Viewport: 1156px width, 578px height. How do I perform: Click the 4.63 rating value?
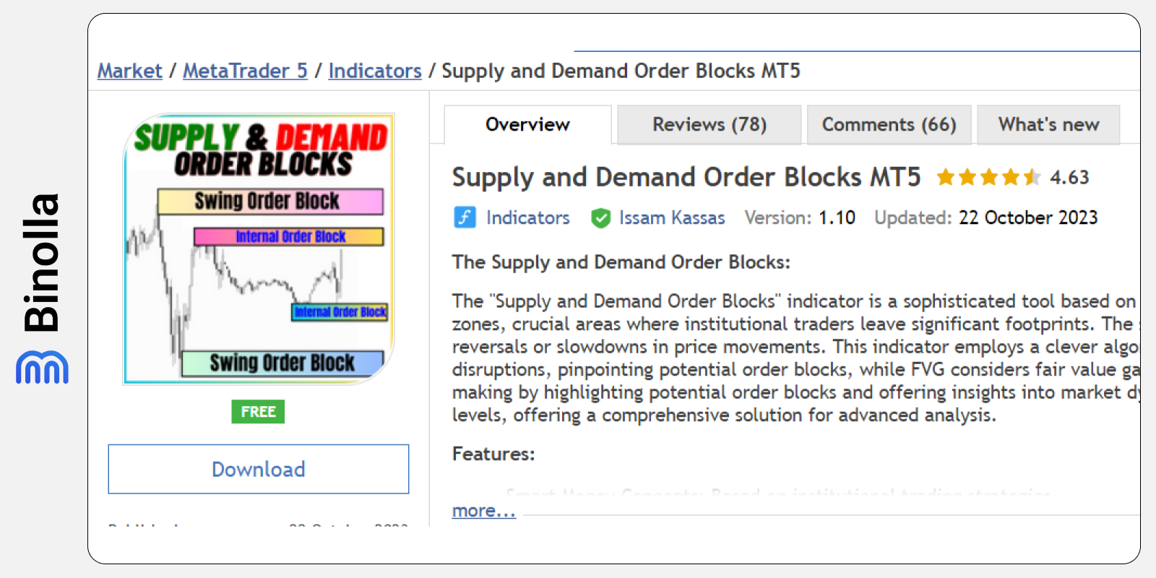(1069, 177)
